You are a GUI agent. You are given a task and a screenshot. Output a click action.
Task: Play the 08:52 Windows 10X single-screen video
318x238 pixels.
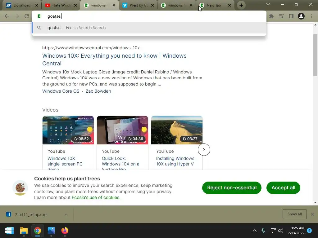pyautogui.click(x=68, y=130)
